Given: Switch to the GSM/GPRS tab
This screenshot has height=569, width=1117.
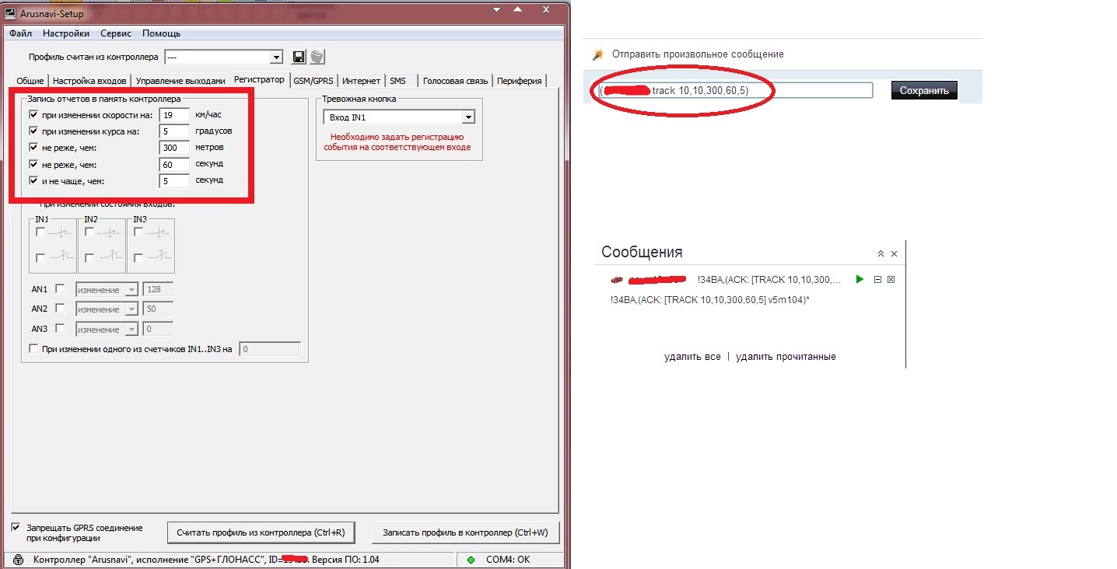Looking at the screenshot, I should (x=314, y=81).
